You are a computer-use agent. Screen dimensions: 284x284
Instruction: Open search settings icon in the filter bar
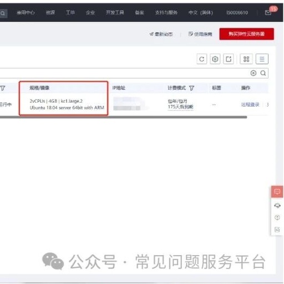click(x=253, y=73)
